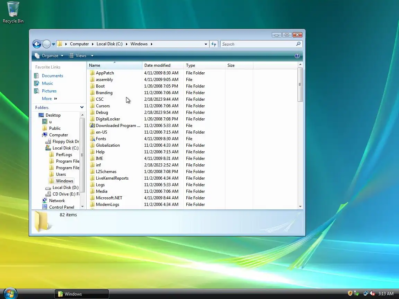Click the Search input field

click(x=258, y=44)
